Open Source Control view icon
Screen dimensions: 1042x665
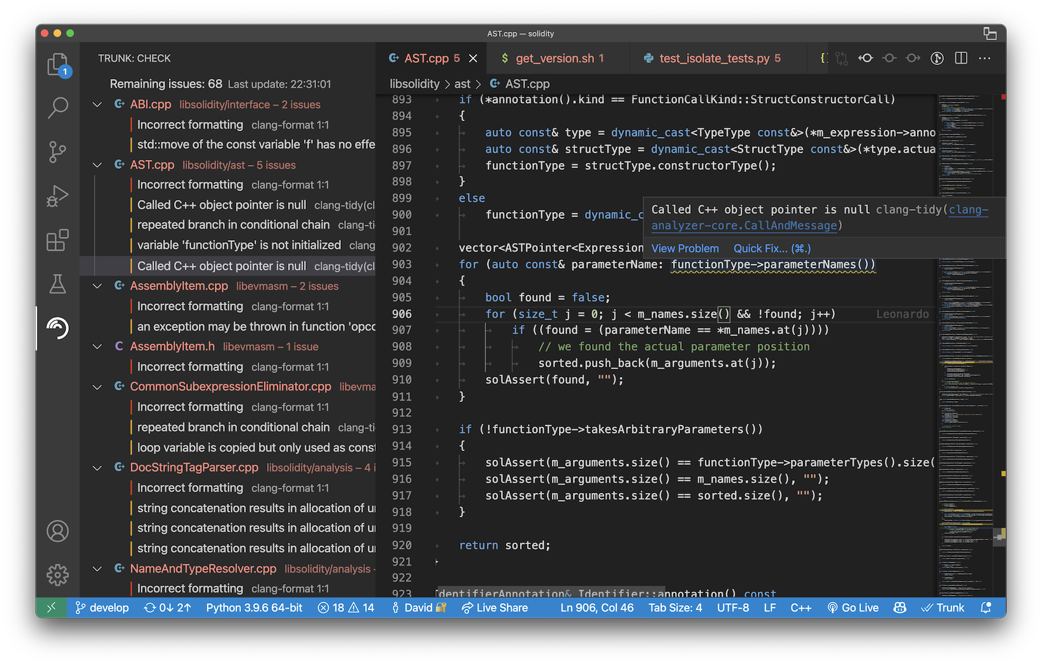pyautogui.click(x=57, y=152)
